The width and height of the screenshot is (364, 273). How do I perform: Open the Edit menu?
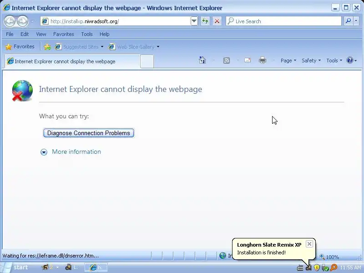(x=25, y=34)
